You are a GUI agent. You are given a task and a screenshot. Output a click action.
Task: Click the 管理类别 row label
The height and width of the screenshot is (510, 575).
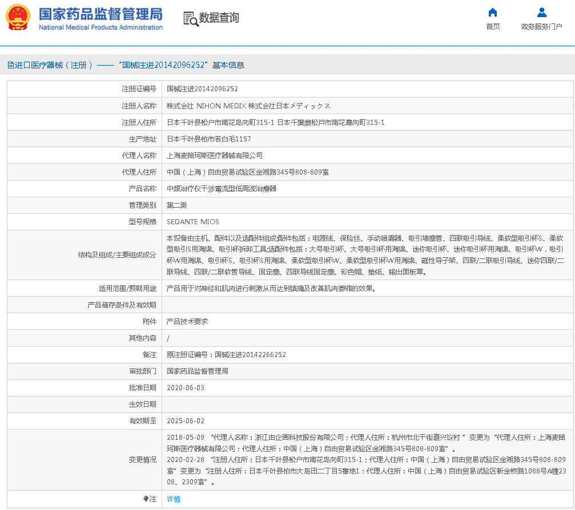(x=142, y=205)
